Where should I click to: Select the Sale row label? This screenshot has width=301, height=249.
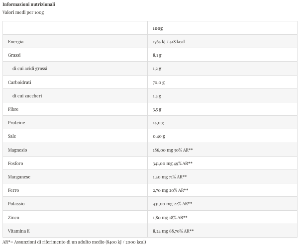pyautogui.click(x=12, y=136)
